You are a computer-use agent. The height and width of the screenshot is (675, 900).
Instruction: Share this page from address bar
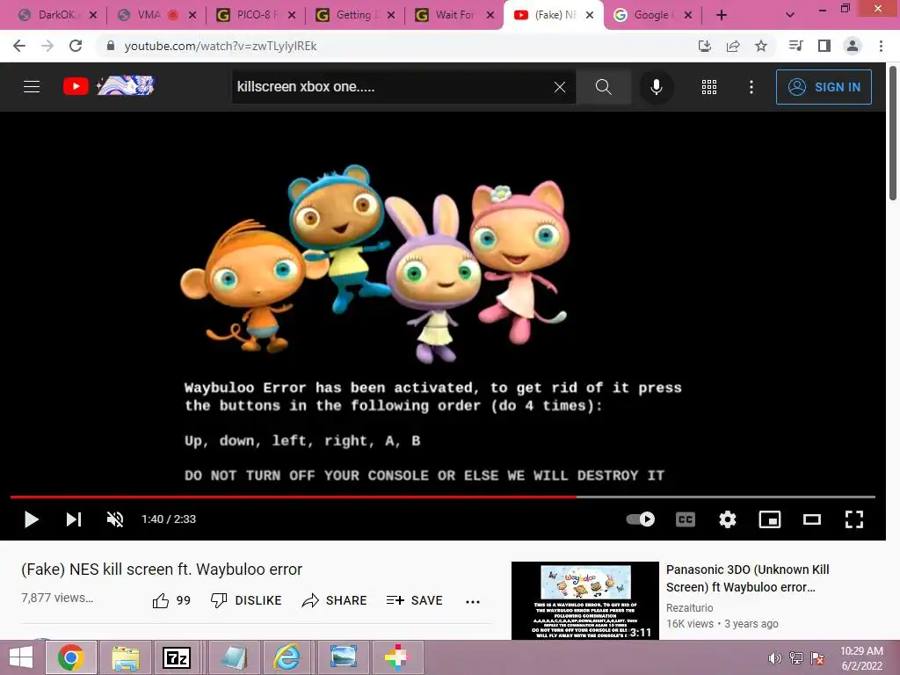(x=733, y=46)
